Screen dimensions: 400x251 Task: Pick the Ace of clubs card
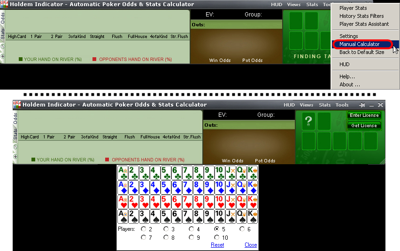(x=123, y=173)
